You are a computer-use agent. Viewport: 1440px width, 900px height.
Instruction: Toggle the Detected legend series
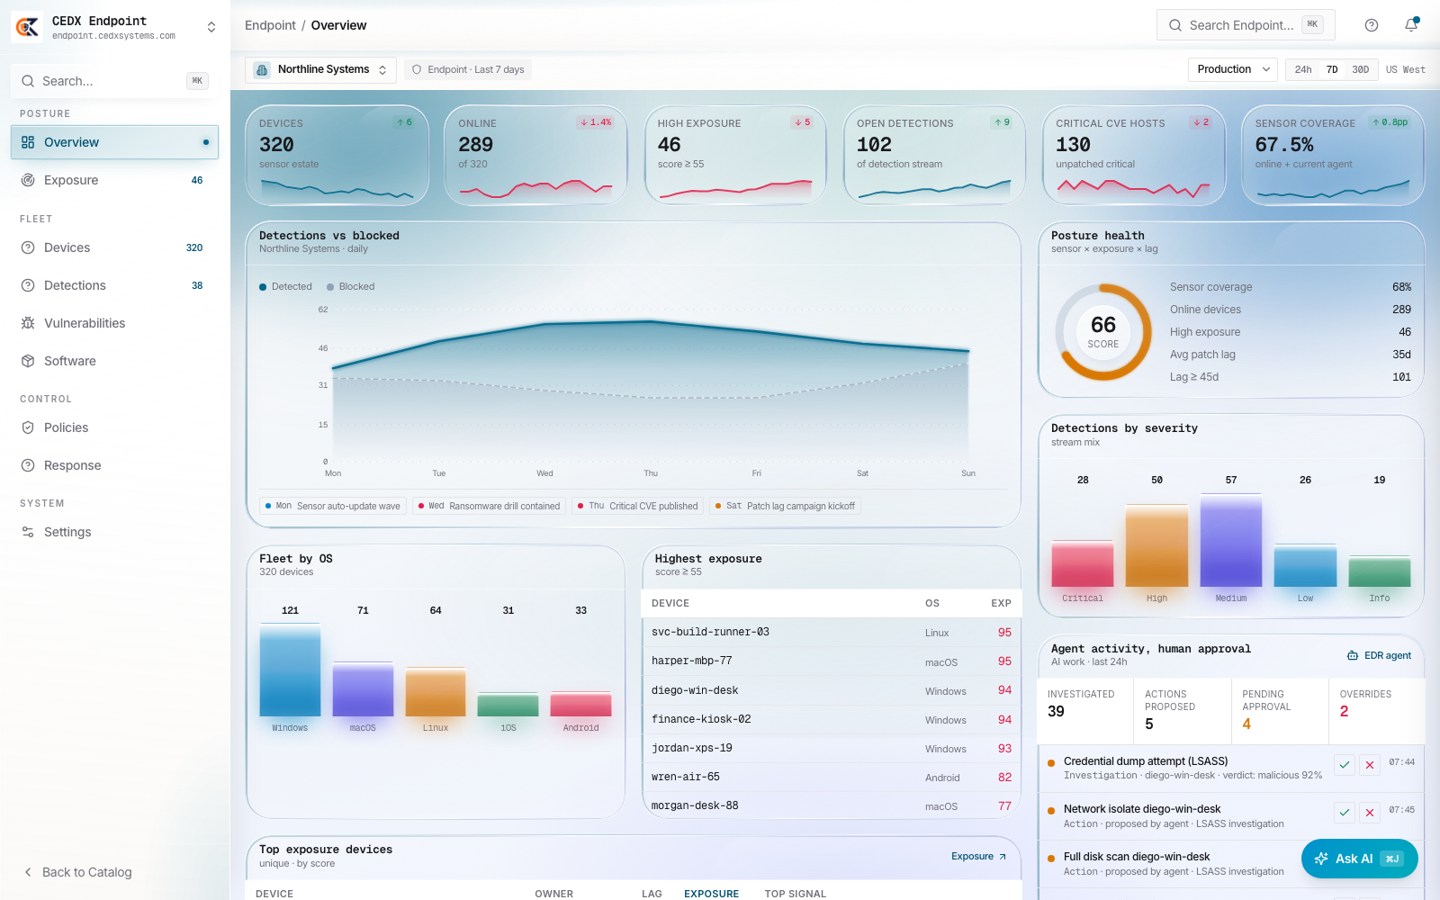[x=285, y=286]
